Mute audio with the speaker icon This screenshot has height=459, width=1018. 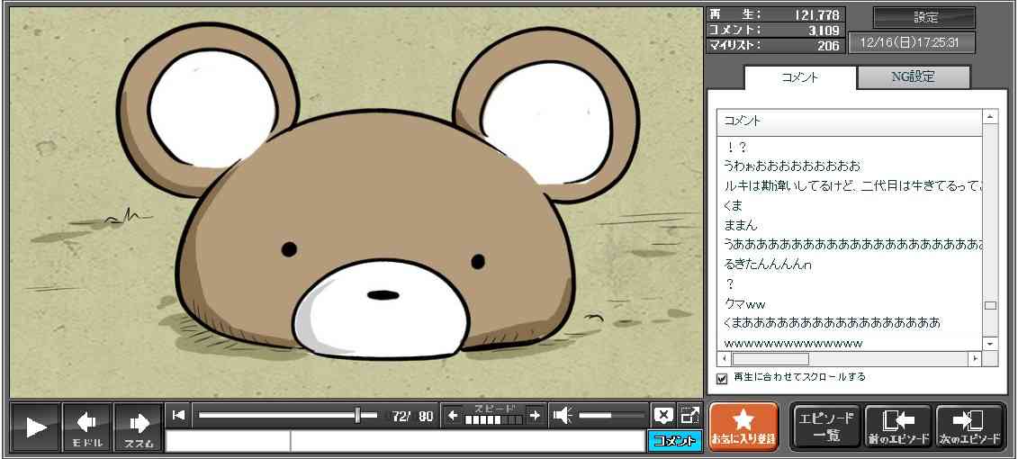563,415
